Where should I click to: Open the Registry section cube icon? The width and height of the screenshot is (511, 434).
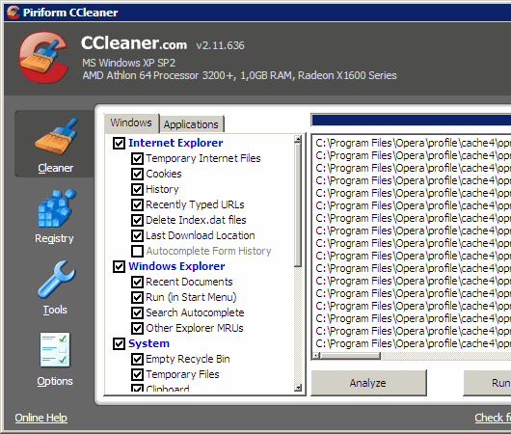tap(57, 208)
